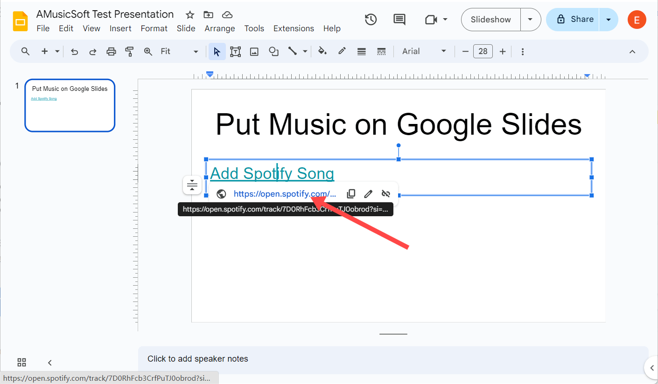The height and width of the screenshot is (384, 658).
Task: Print the presentation
Action: pos(111,51)
